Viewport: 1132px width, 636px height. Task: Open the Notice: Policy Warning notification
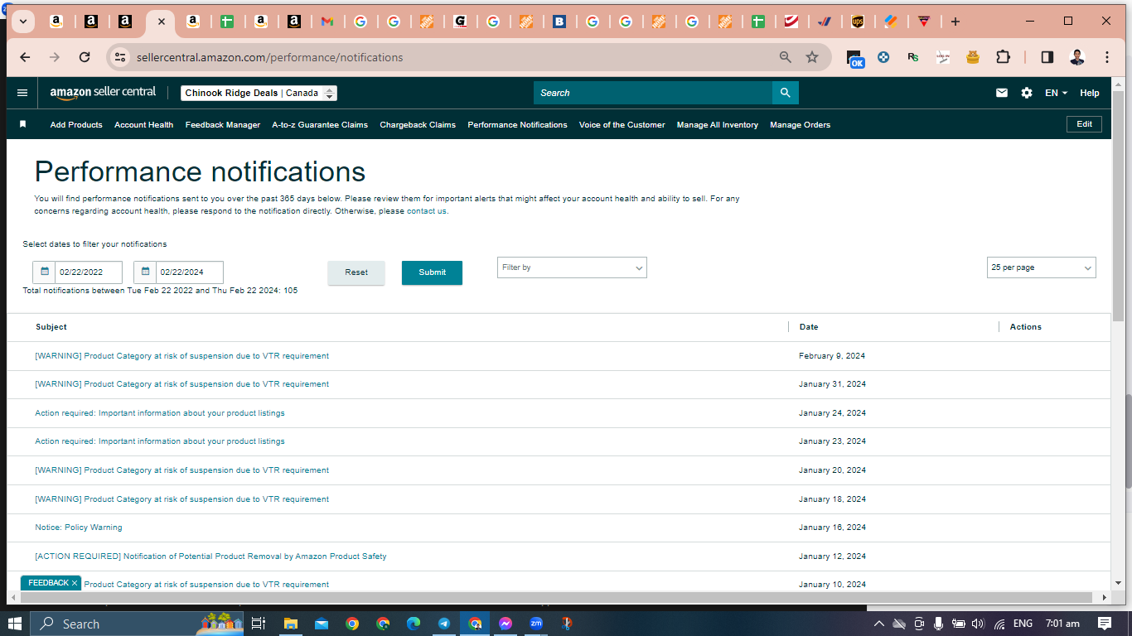(x=79, y=528)
